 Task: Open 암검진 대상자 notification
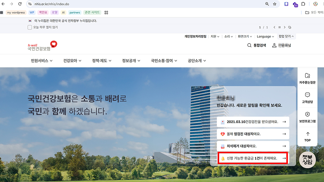(x=253, y=134)
